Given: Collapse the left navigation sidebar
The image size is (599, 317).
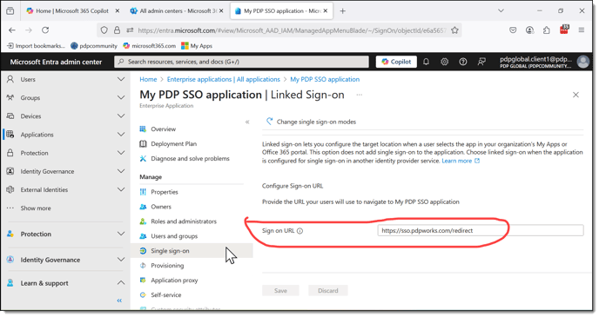Looking at the screenshot, I should tap(119, 300).
